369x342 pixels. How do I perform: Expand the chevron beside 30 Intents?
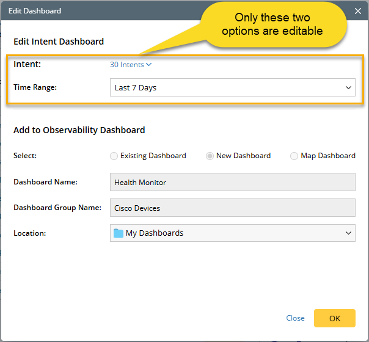(149, 65)
